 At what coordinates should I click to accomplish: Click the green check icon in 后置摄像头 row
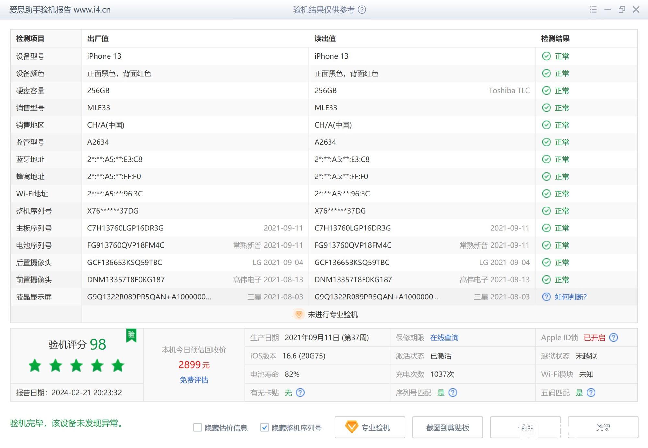click(x=546, y=262)
